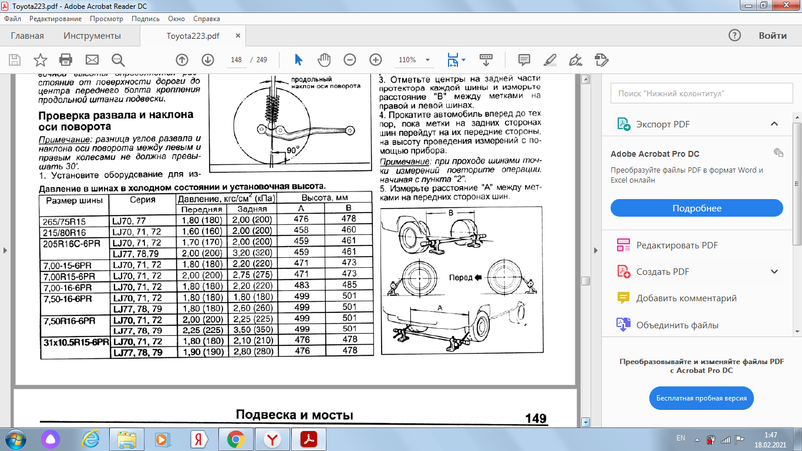Open the read mode scrolling icon
802x451 pixels.
click(x=486, y=60)
